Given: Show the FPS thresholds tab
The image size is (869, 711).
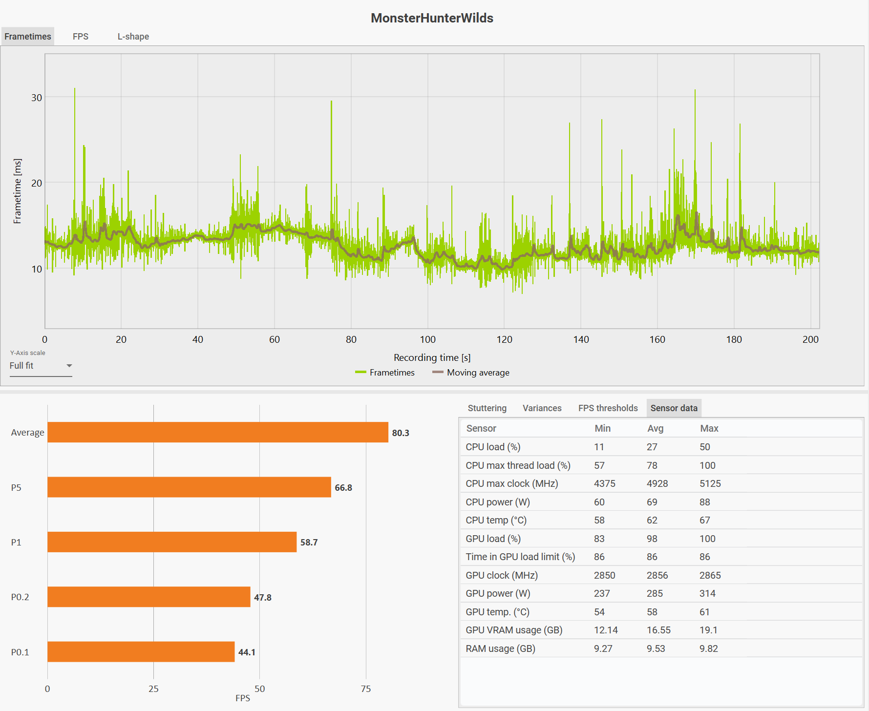Looking at the screenshot, I should click(x=608, y=408).
